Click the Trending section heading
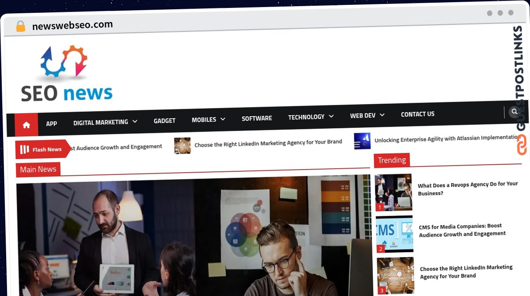This screenshot has height=296, width=530. [392, 160]
